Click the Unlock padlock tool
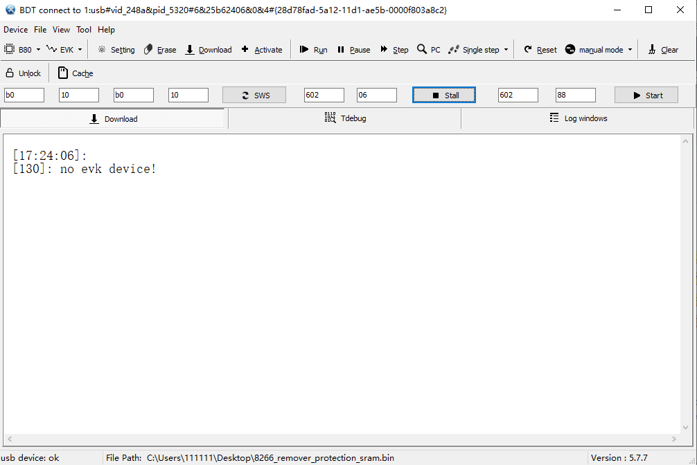The height and width of the screenshot is (465, 697). (x=23, y=73)
